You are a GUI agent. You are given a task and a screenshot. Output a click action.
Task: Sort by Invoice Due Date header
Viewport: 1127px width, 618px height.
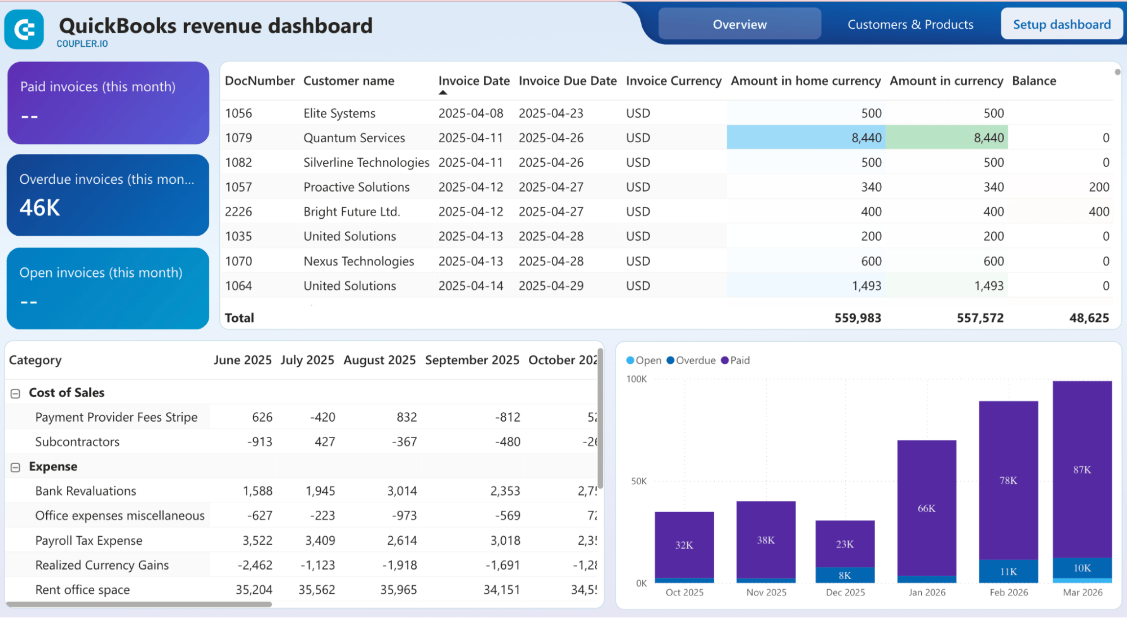[x=568, y=81]
